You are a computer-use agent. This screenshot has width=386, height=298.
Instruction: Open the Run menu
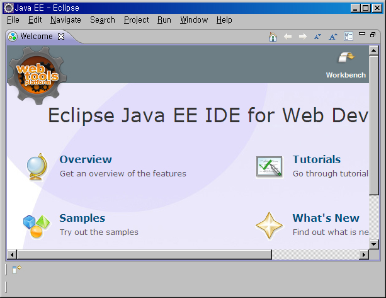pos(164,20)
